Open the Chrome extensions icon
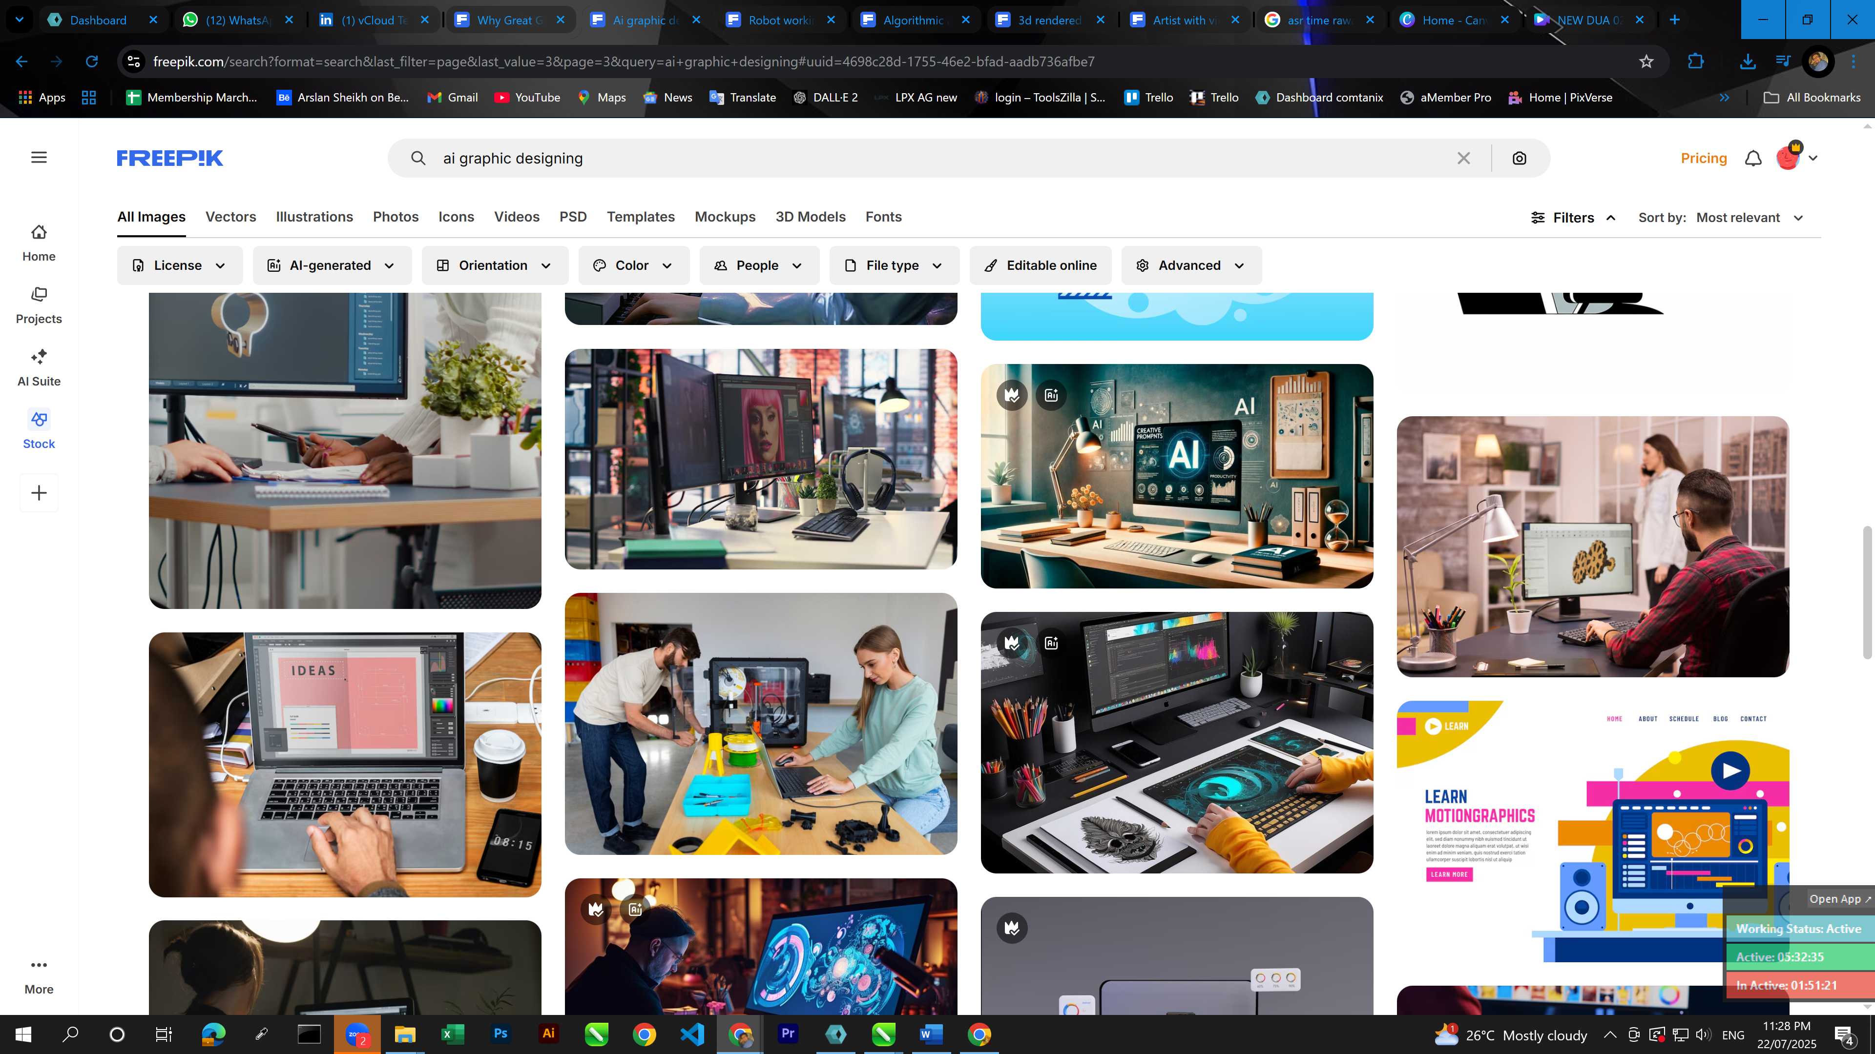 click(1696, 62)
